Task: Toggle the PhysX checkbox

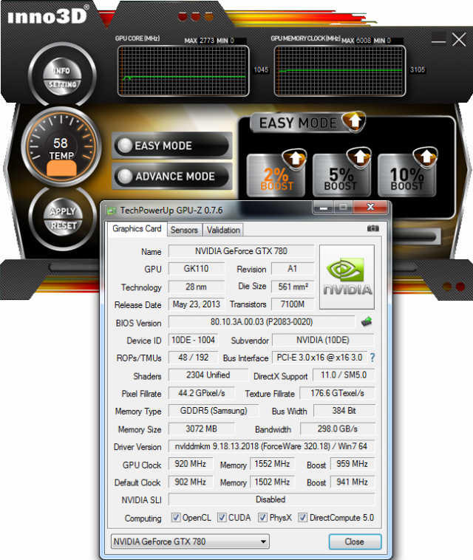Action: pyautogui.click(x=262, y=517)
